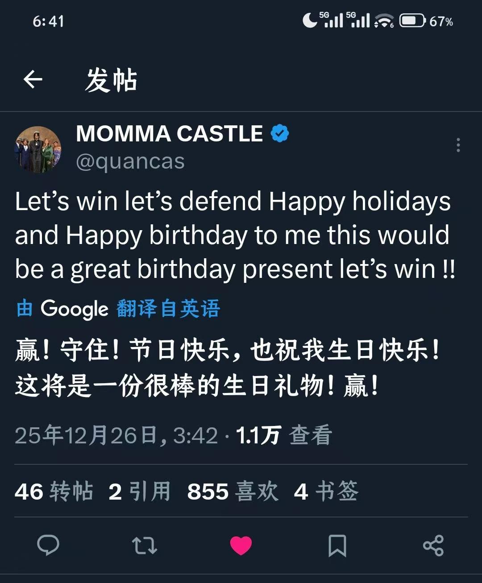Open the MOMMA CASTLE display name
The image size is (482, 583).
(x=170, y=133)
